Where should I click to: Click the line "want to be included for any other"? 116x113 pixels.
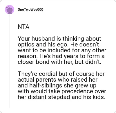click(62, 50)
